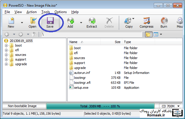Select the bootmgr file icon in list

(71, 78)
